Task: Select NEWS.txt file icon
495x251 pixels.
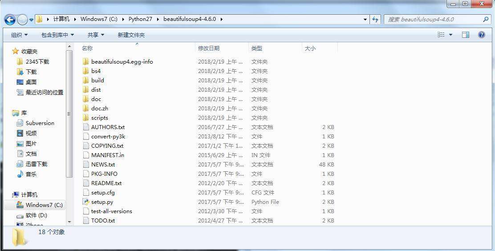Action: (86, 165)
